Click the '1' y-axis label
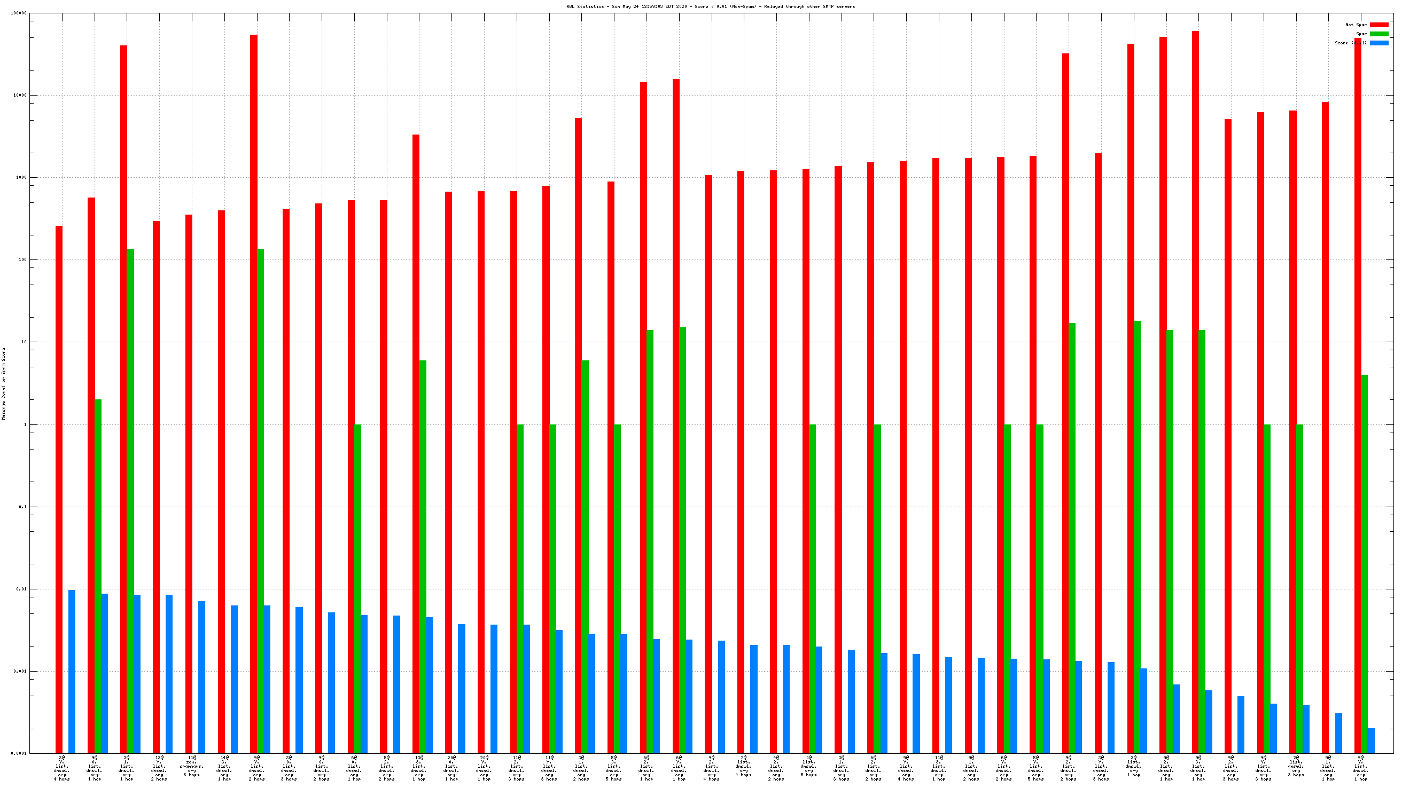Screen dimensions: 1402x788 point(25,425)
